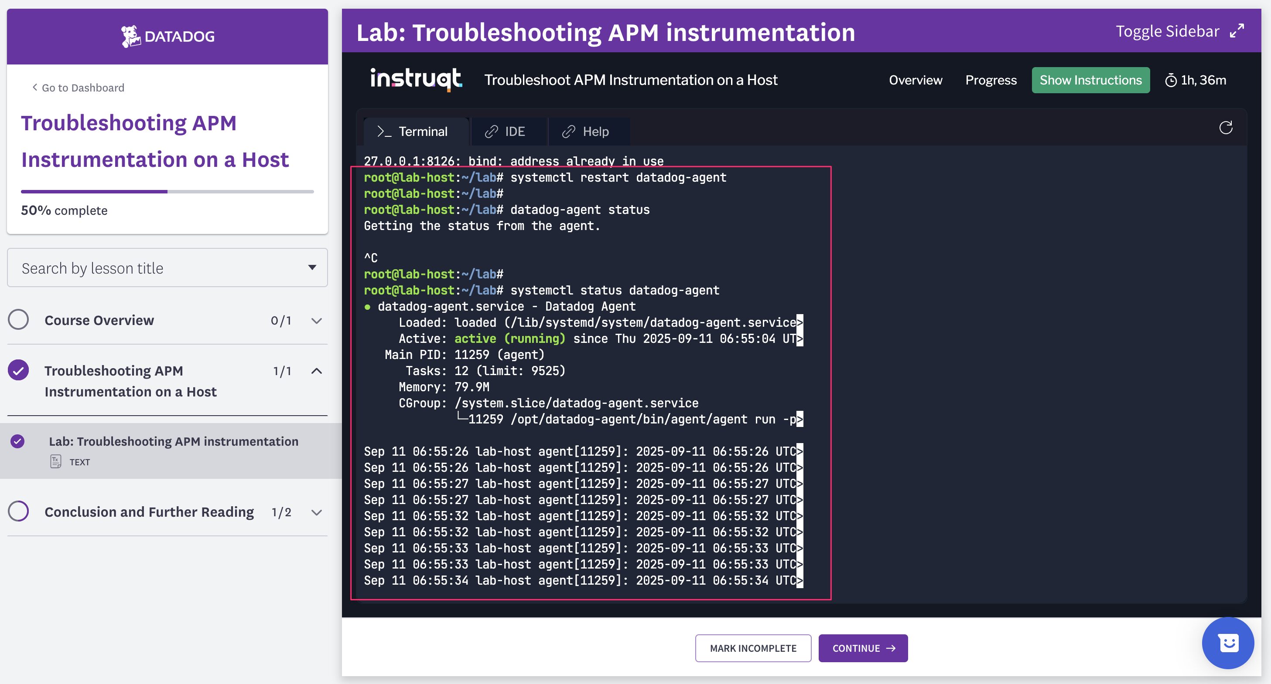Click the 'systemctl restart datadog-agent' command line
1271x684 pixels.
(545, 177)
